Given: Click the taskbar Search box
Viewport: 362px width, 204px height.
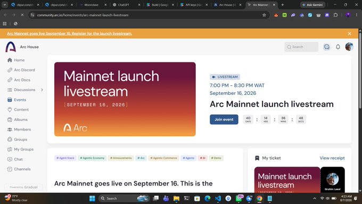Looking at the screenshot, I should click(124, 199).
